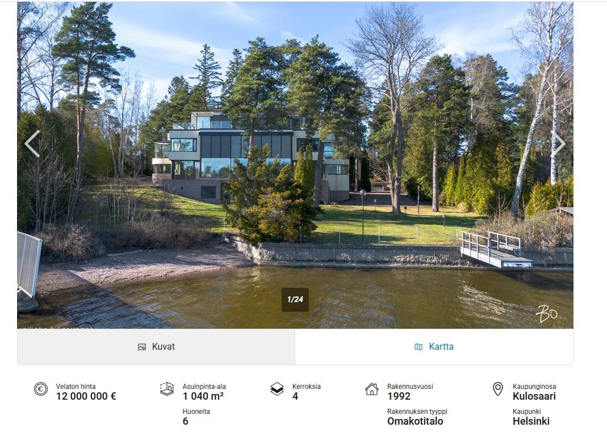Click the 12 000 000 € price value
Image resolution: width=607 pixels, height=440 pixels.
tap(86, 396)
